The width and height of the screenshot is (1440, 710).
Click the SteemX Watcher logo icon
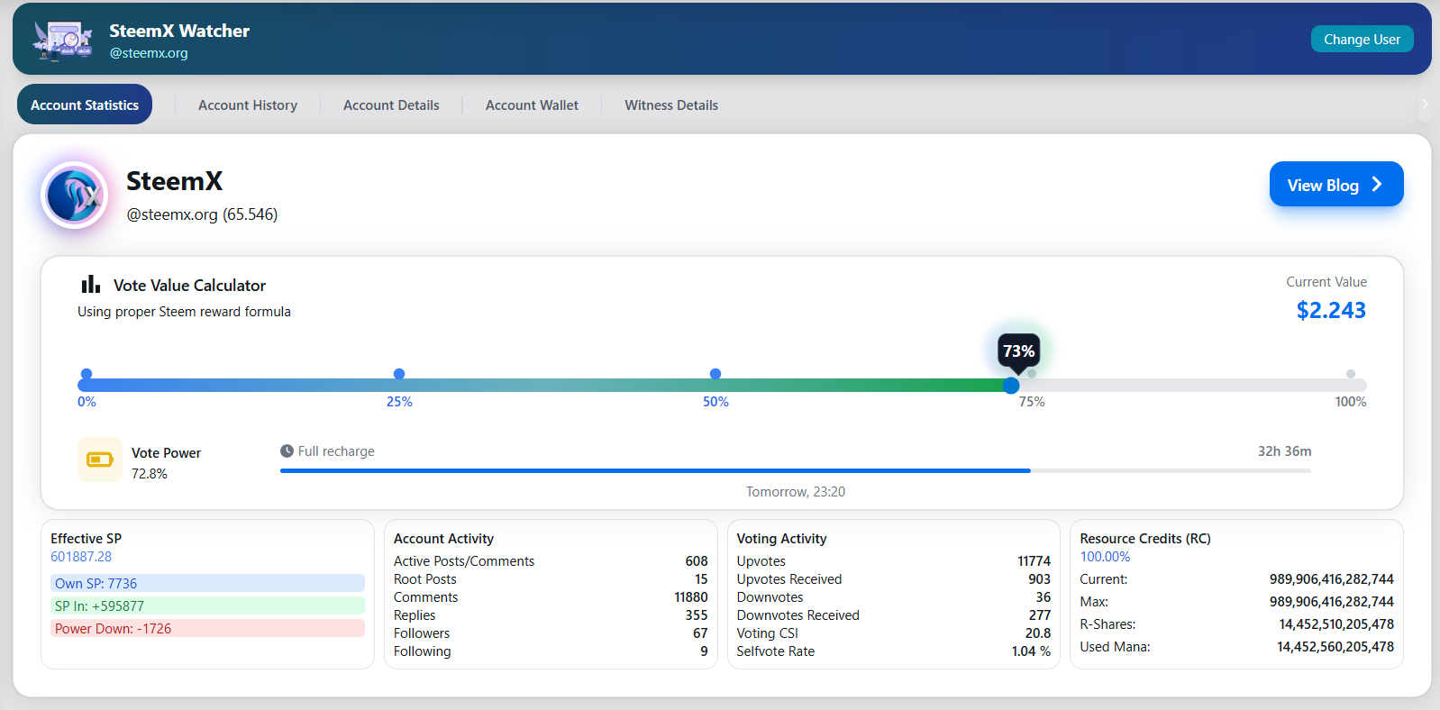tap(62, 41)
